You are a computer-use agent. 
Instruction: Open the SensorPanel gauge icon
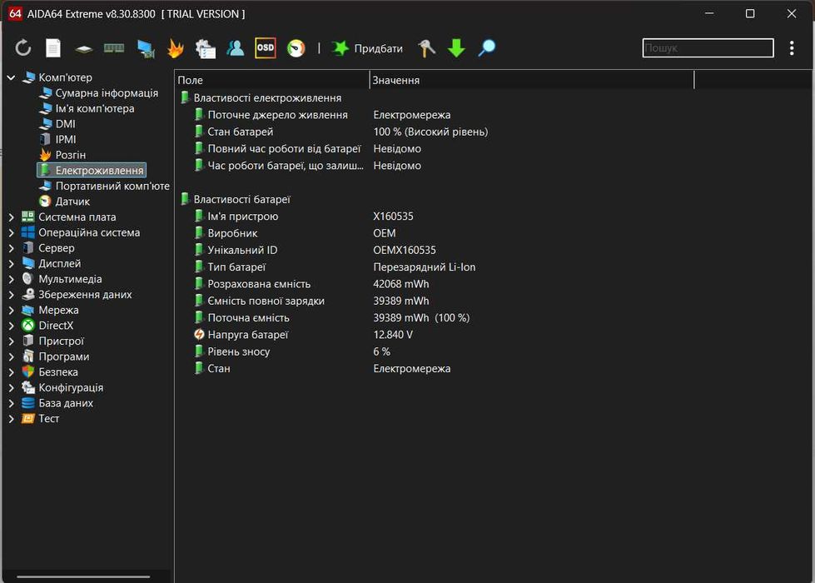296,48
